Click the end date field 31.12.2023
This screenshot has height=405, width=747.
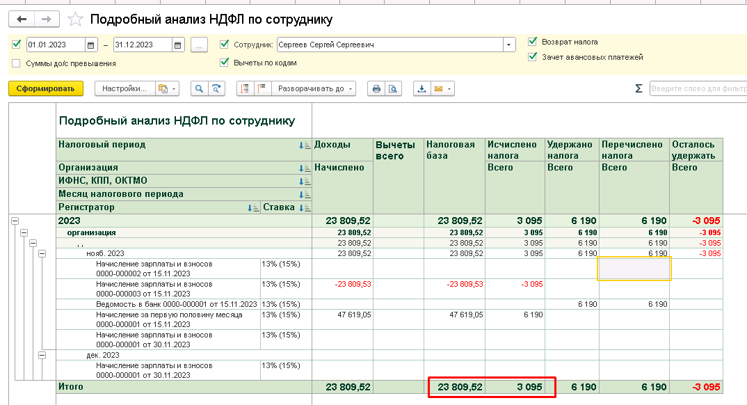click(x=143, y=45)
